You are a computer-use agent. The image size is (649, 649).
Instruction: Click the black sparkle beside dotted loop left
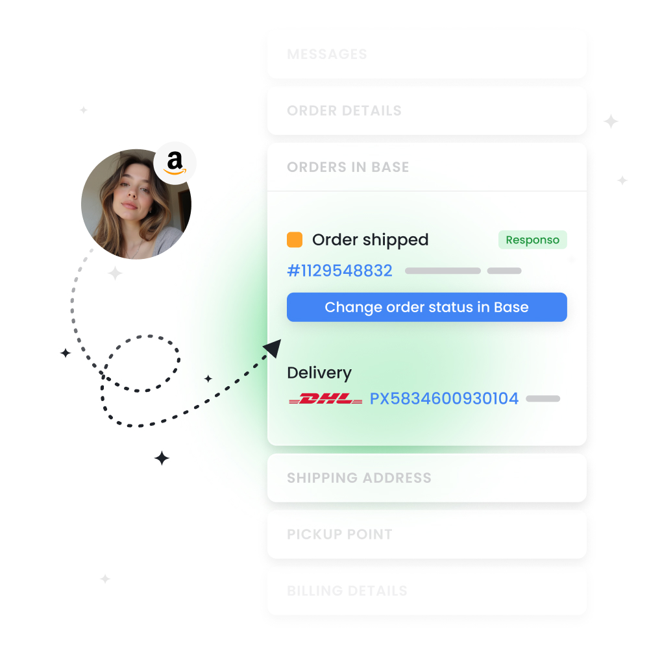66,353
